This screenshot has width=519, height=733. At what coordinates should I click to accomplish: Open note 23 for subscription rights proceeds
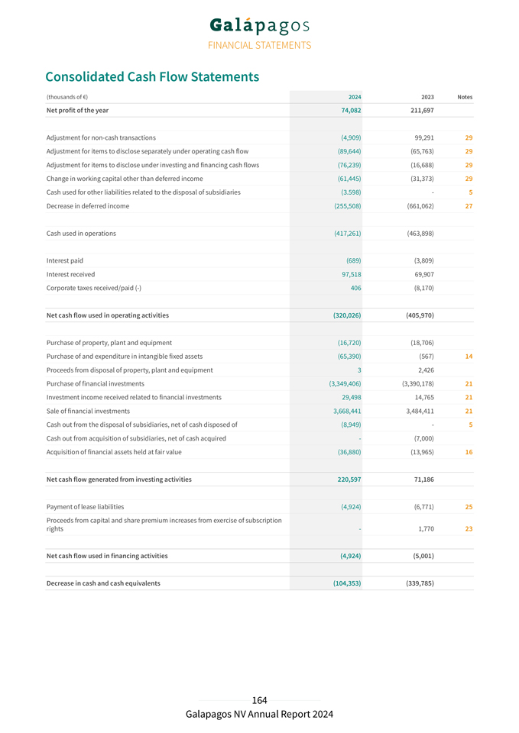point(468,528)
